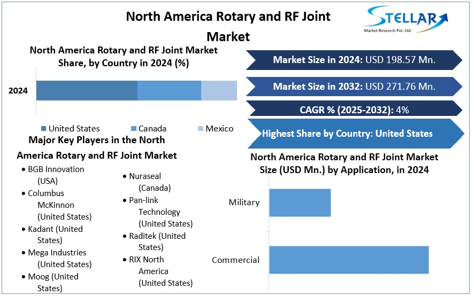This screenshot has width=474, height=296.
Task: Select Raditek (United States) list entry
Action: (x=154, y=242)
